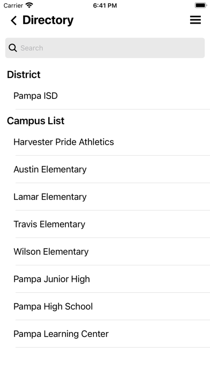Screen dimensions: 210x374
Task: Tap the back arrow icon
Action: [x=14, y=20]
